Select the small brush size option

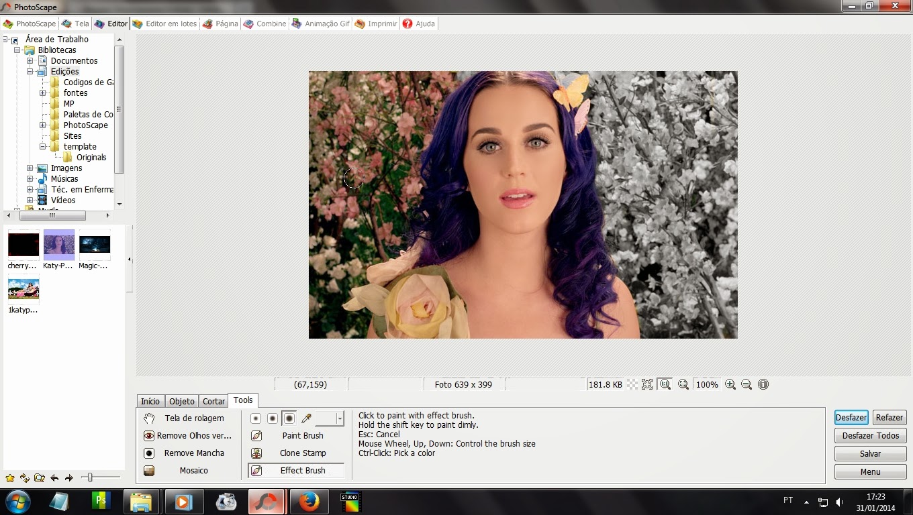[256, 418]
